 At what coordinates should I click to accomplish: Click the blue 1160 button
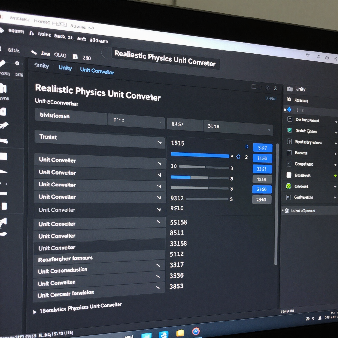262,158
